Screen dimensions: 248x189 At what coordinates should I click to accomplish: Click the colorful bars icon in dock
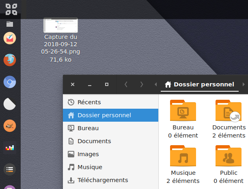click(10, 148)
